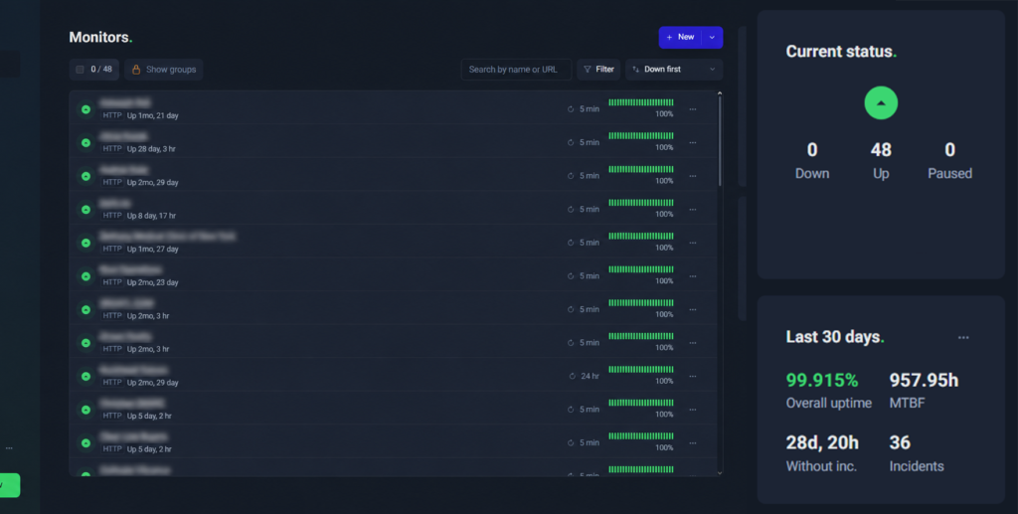This screenshot has height=514, width=1018.
Task: Click the sort arrows icon beside Down first
Action: (x=635, y=70)
